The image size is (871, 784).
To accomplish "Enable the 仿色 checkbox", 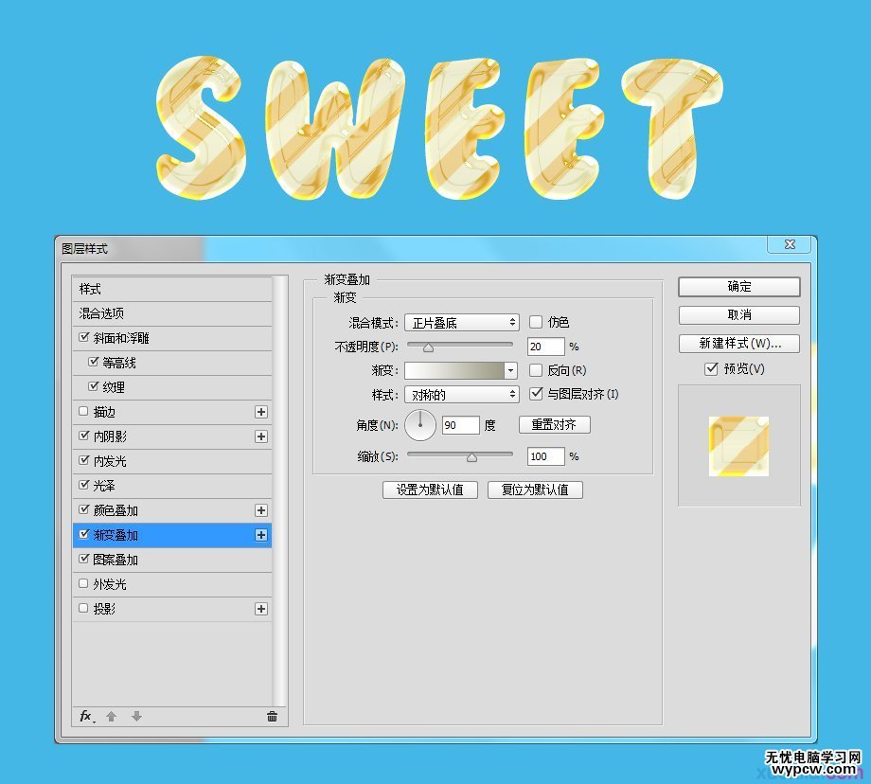I will [x=536, y=322].
